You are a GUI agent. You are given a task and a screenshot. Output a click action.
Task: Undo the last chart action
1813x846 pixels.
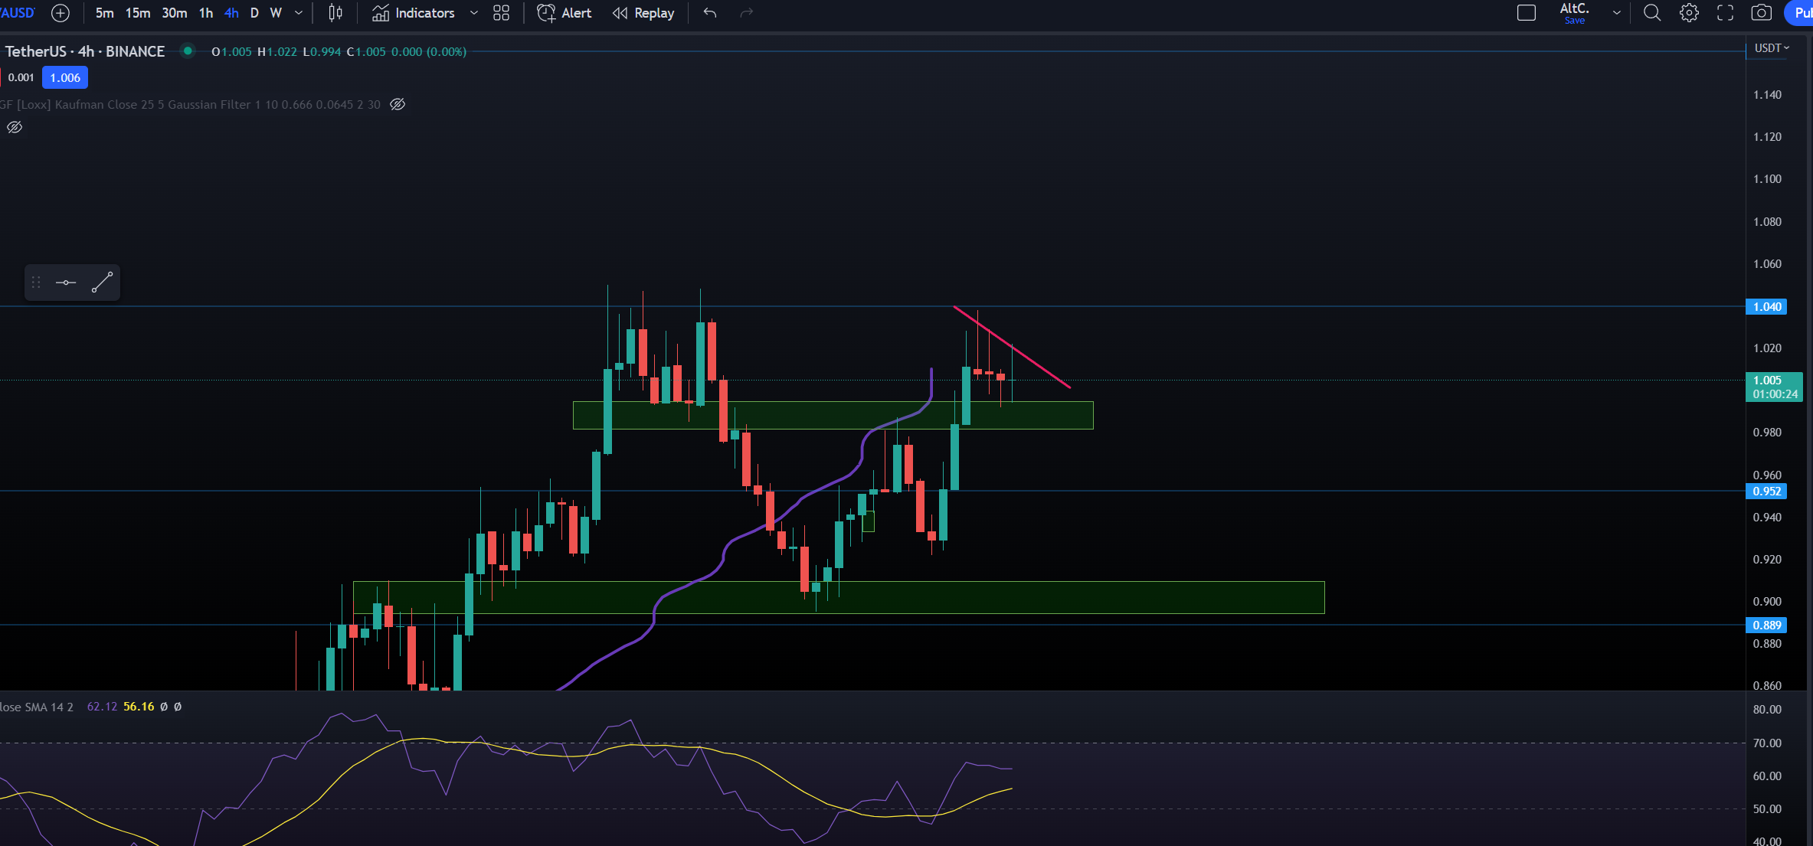pos(710,13)
